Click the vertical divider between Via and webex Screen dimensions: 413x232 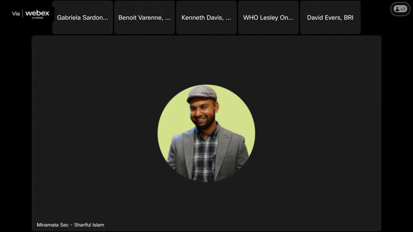[23, 14]
